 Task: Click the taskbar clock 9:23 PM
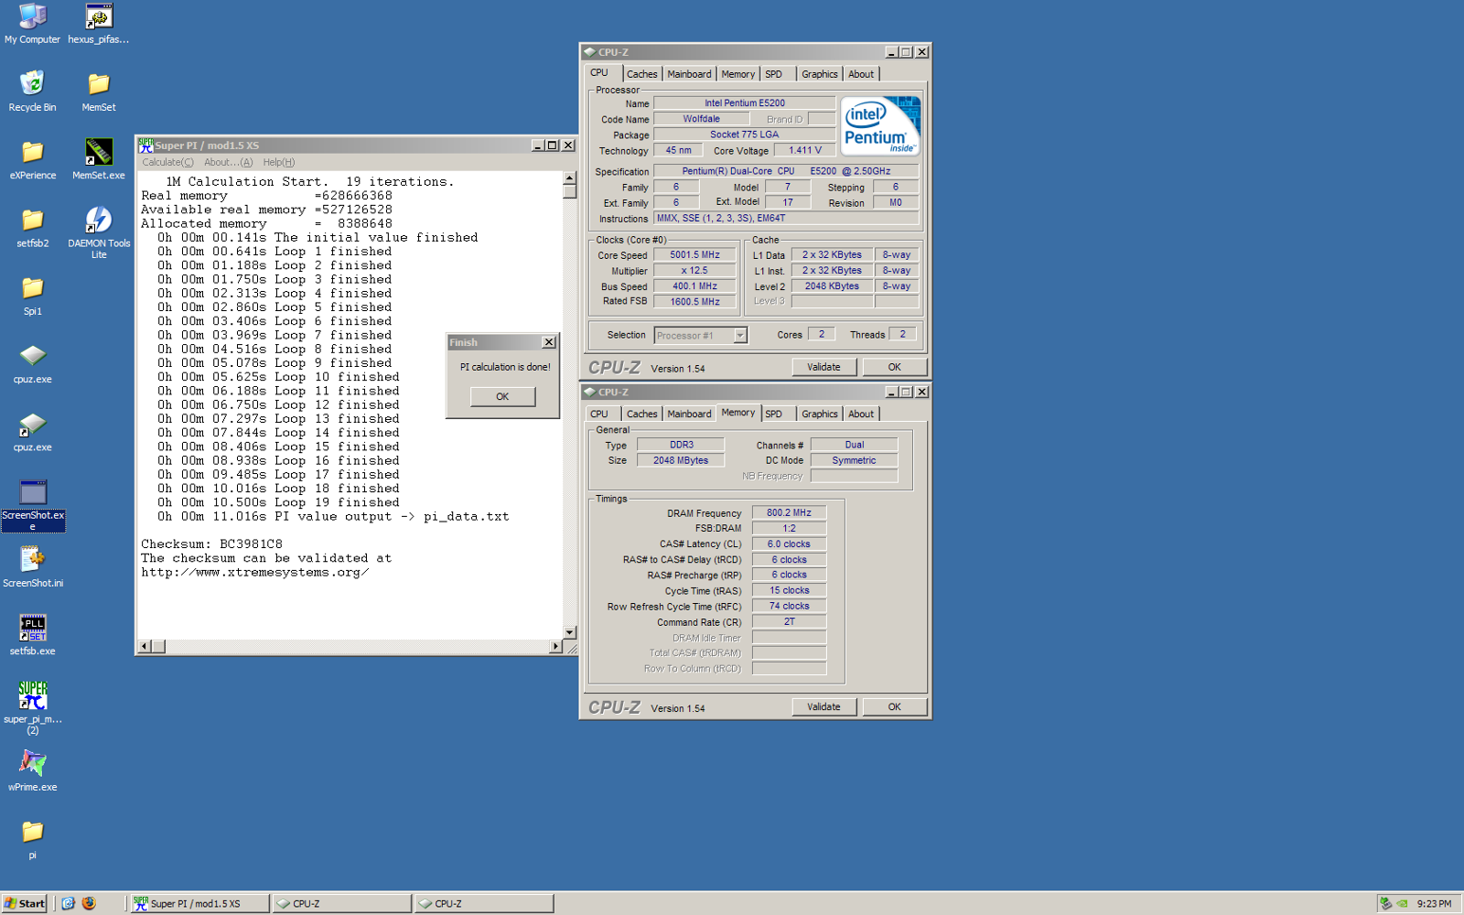tap(1434, 903)
